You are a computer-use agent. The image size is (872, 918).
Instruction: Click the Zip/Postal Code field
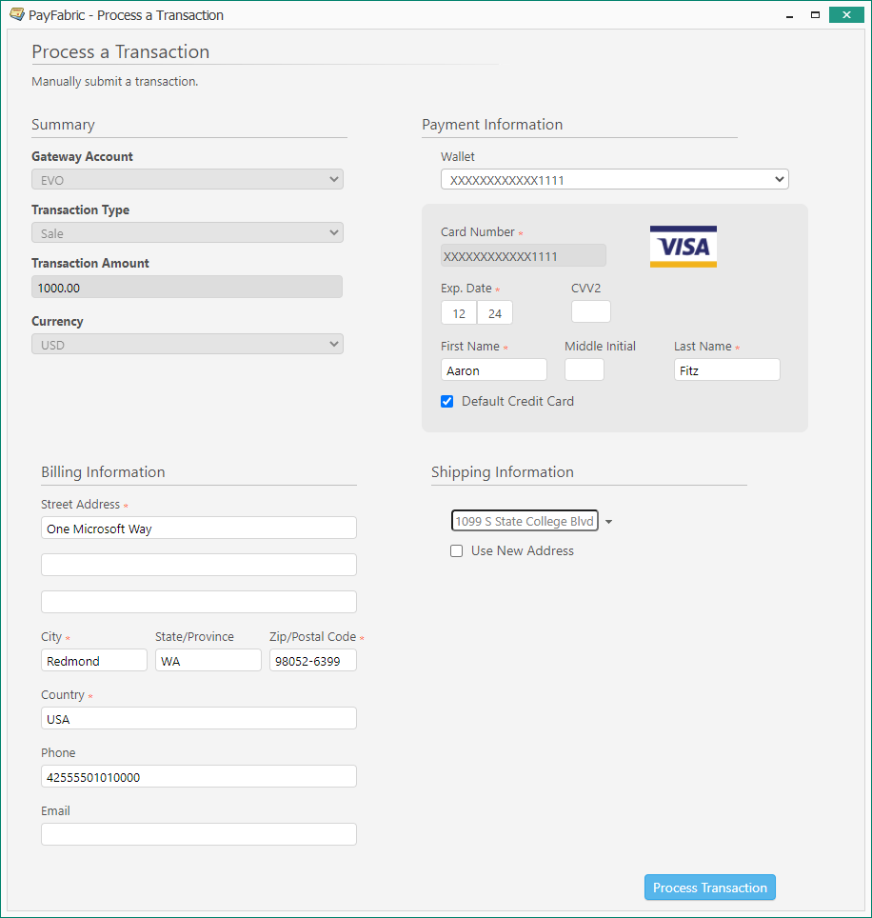coord(312,661)
